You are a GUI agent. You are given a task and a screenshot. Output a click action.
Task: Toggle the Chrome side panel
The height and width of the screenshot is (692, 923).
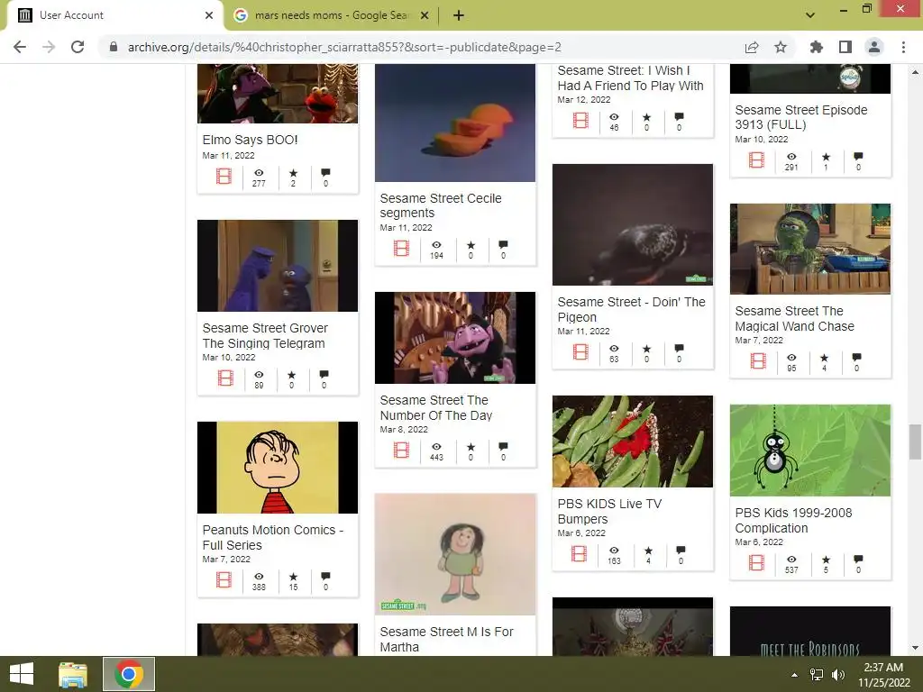click(845, 47)
